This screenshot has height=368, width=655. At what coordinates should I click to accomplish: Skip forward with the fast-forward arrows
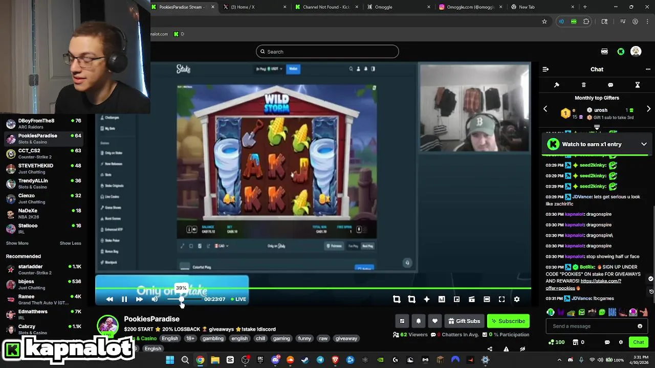pyautogui.click(x=139, y=300)
